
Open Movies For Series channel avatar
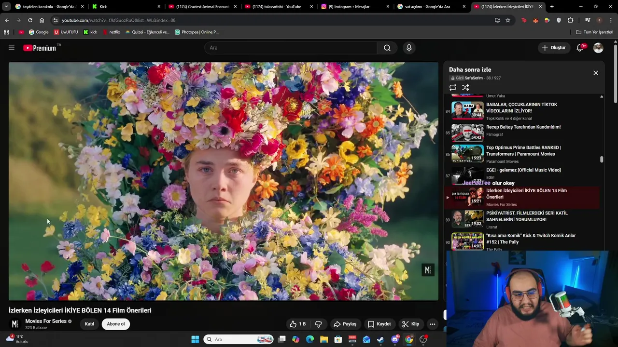(x=15, y=324)
